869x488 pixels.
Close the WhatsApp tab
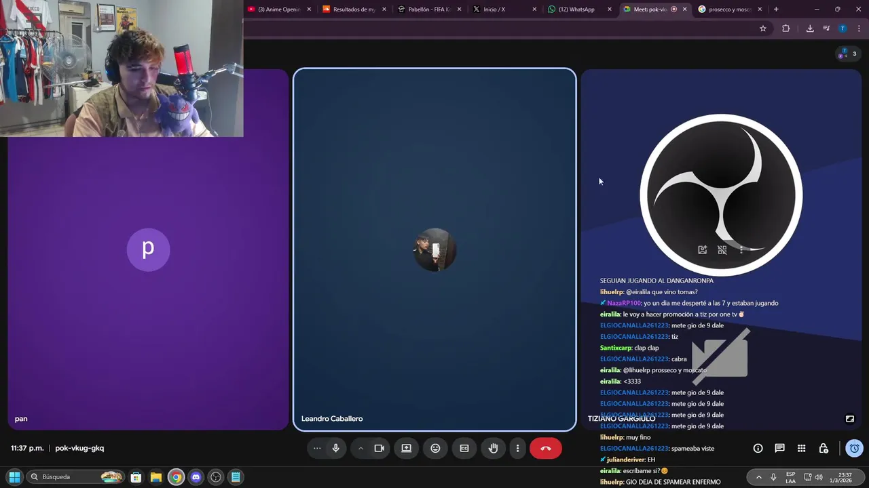609,9
